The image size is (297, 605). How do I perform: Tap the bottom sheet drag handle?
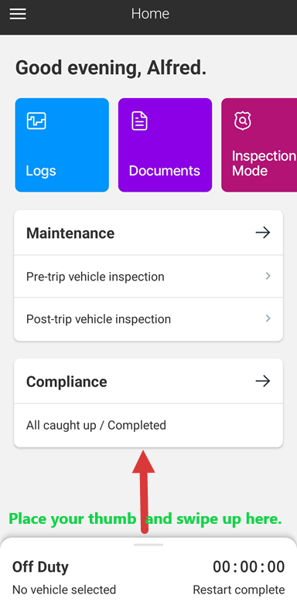(148, 545)
